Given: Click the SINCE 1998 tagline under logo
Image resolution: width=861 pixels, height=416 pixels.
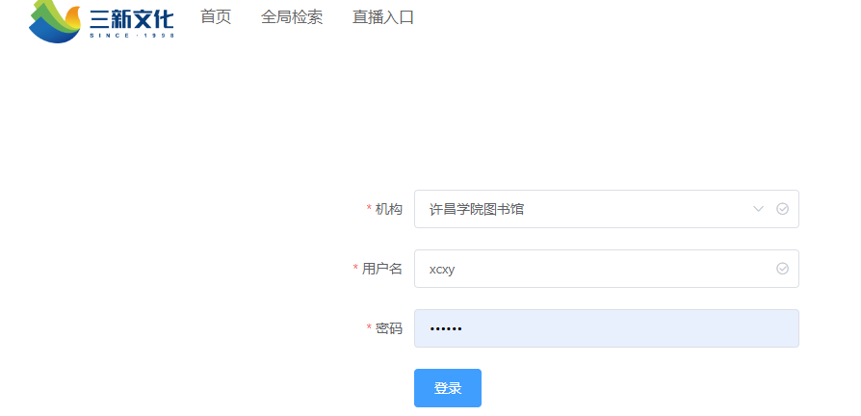Looking at the screenshot, I should [x=131, y=36].
